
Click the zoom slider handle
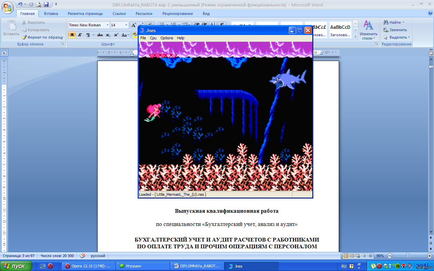click(408, 256)
